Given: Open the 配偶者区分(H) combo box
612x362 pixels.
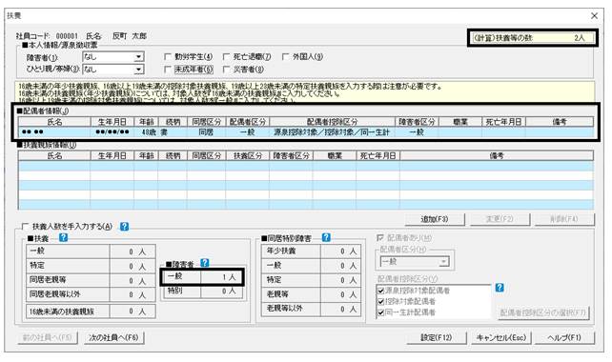Looking at the screenshot, I should 444,262.
